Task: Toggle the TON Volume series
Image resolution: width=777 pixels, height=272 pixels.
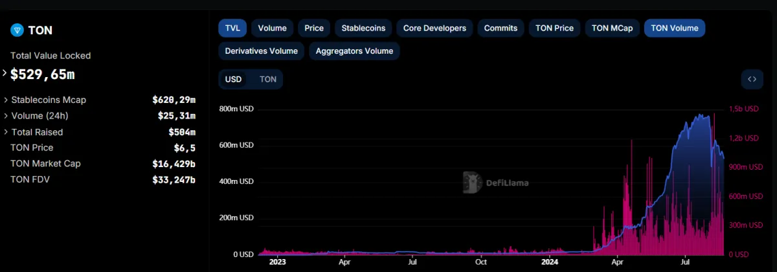Action: [675, 28]
